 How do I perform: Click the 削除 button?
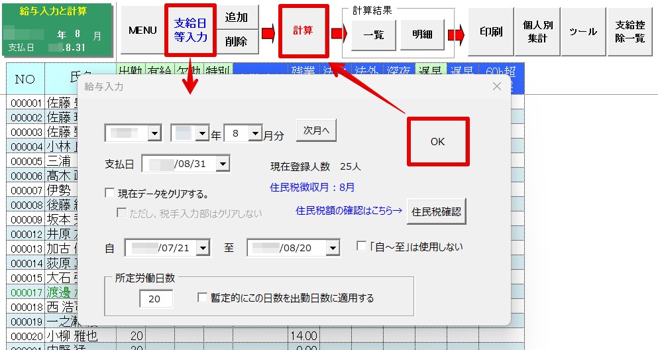tap(237, 42)
